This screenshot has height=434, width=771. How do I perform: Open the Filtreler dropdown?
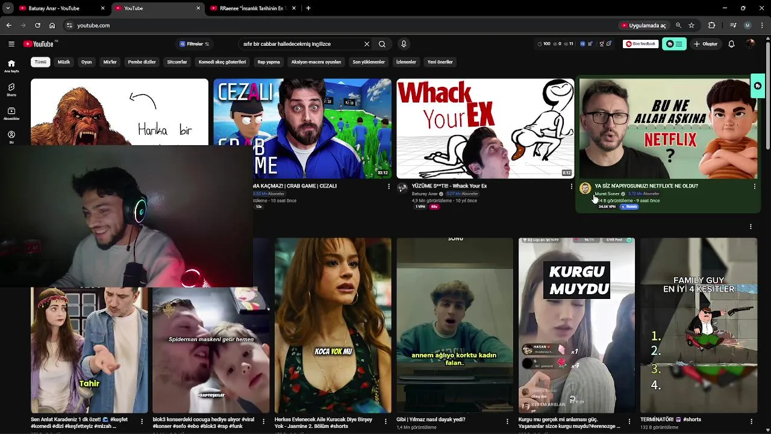(x=195, y=44)
